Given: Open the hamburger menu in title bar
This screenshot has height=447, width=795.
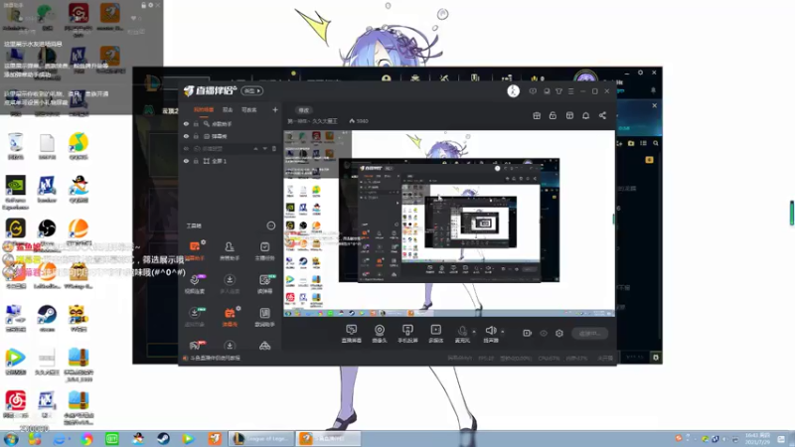Looking at the screenshot, I should point(570,91).
